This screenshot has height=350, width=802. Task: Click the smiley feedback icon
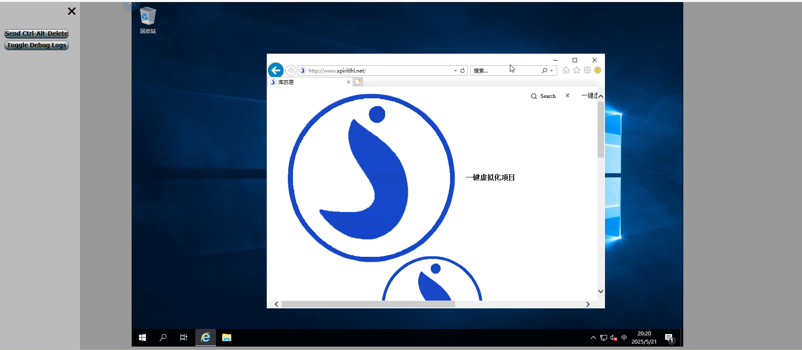[598, 70]
